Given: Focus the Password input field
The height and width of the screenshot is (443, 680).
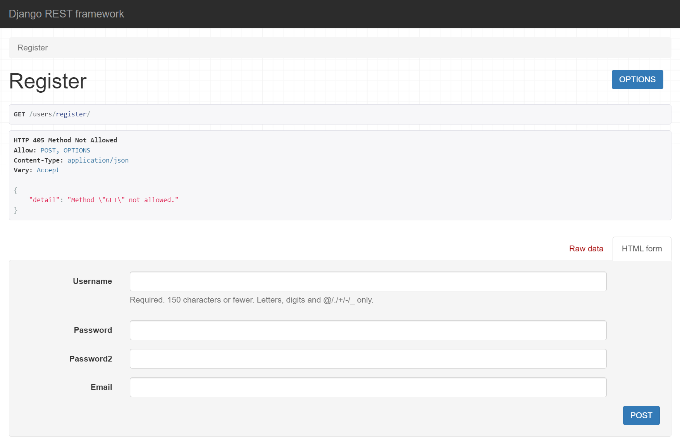Looking at the screenshot, I should pos(368,331).
